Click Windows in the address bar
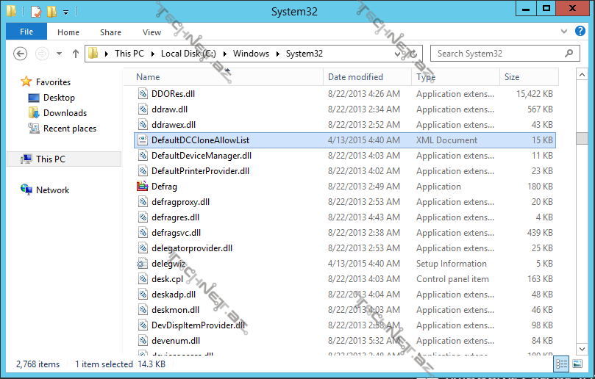The width and height of the screenshot is (595, 379). coord(251,54)
